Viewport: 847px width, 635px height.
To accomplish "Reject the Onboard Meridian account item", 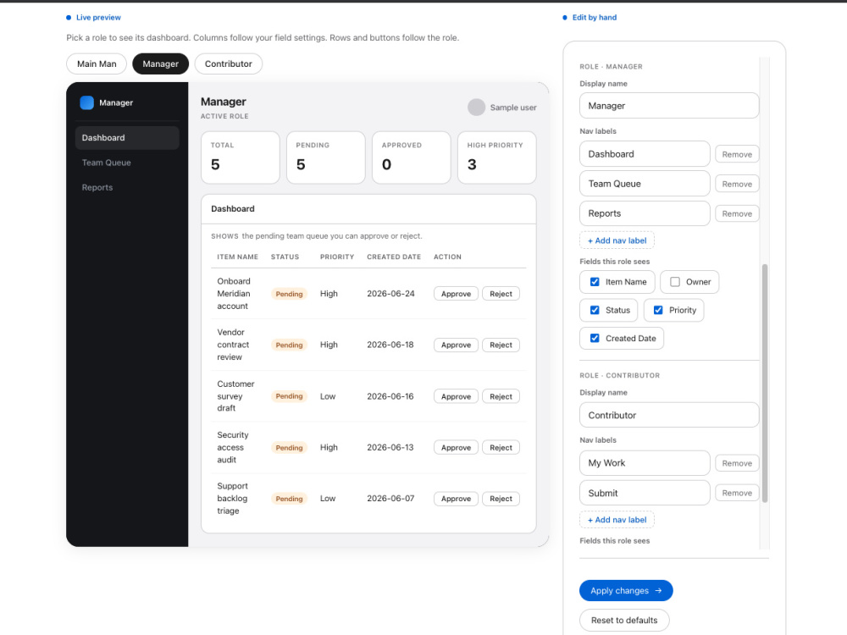I will coord(501,294).
